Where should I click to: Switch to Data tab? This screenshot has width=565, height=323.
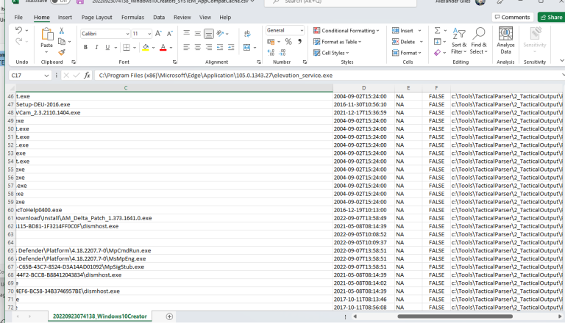pos(159,18)
